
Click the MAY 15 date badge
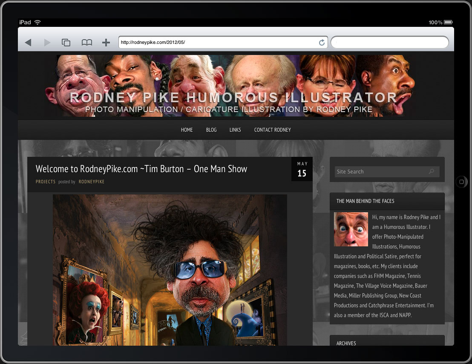pos(302,169)
